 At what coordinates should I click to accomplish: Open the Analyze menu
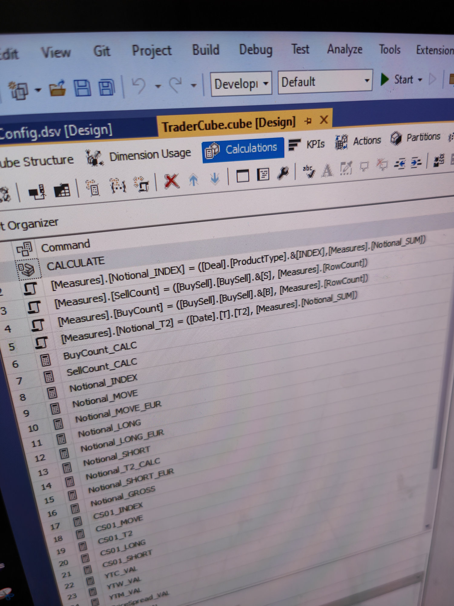click(345, 49)
